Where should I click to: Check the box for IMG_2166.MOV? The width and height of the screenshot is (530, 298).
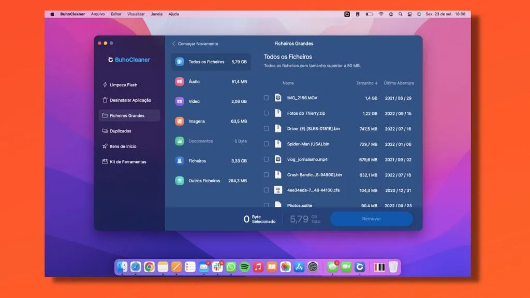[266, 98]
